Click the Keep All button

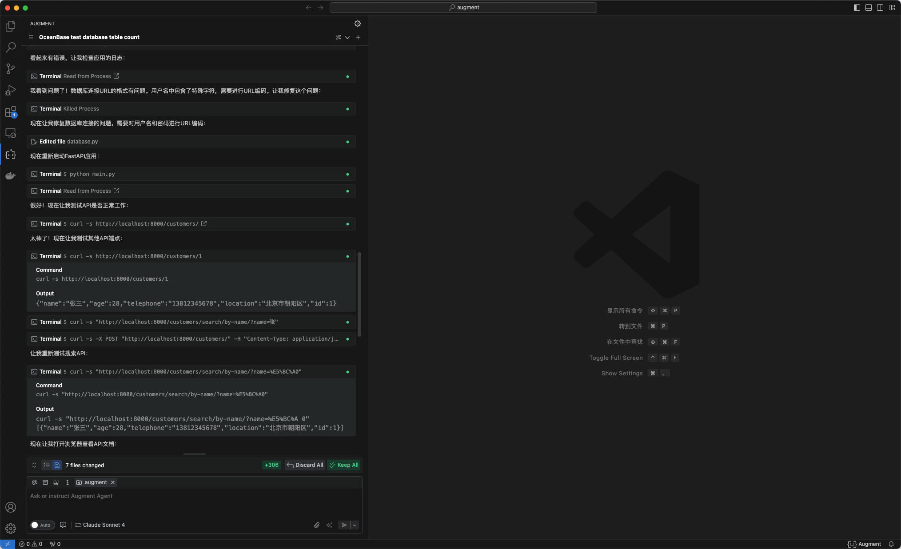tap(344, 465)
